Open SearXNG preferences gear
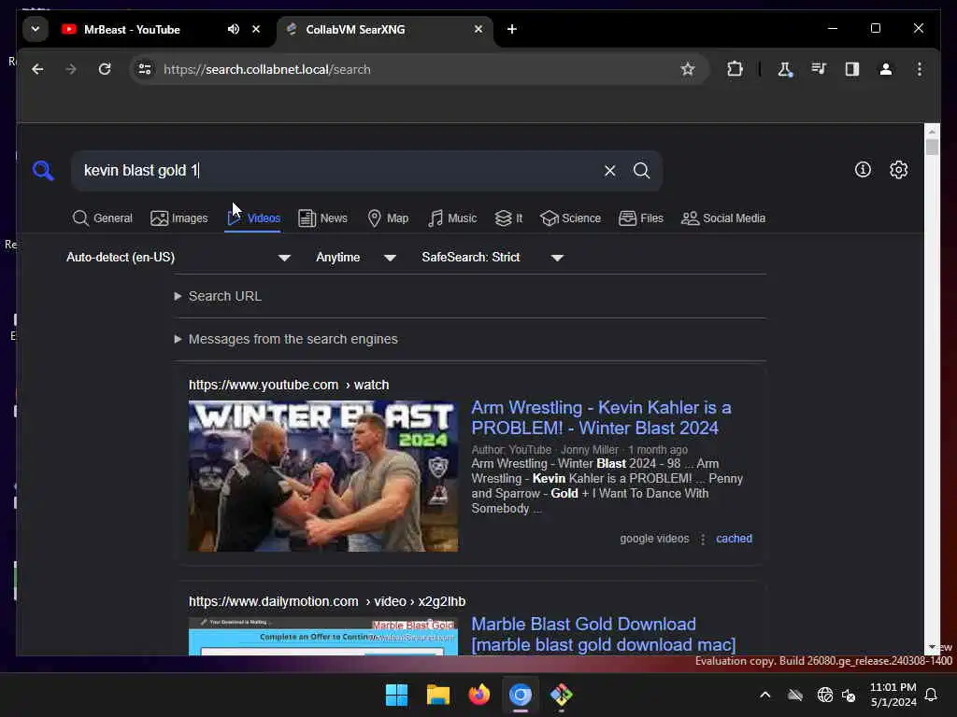Viewport: 957px width, 717px height. click(x=899, y=170)
